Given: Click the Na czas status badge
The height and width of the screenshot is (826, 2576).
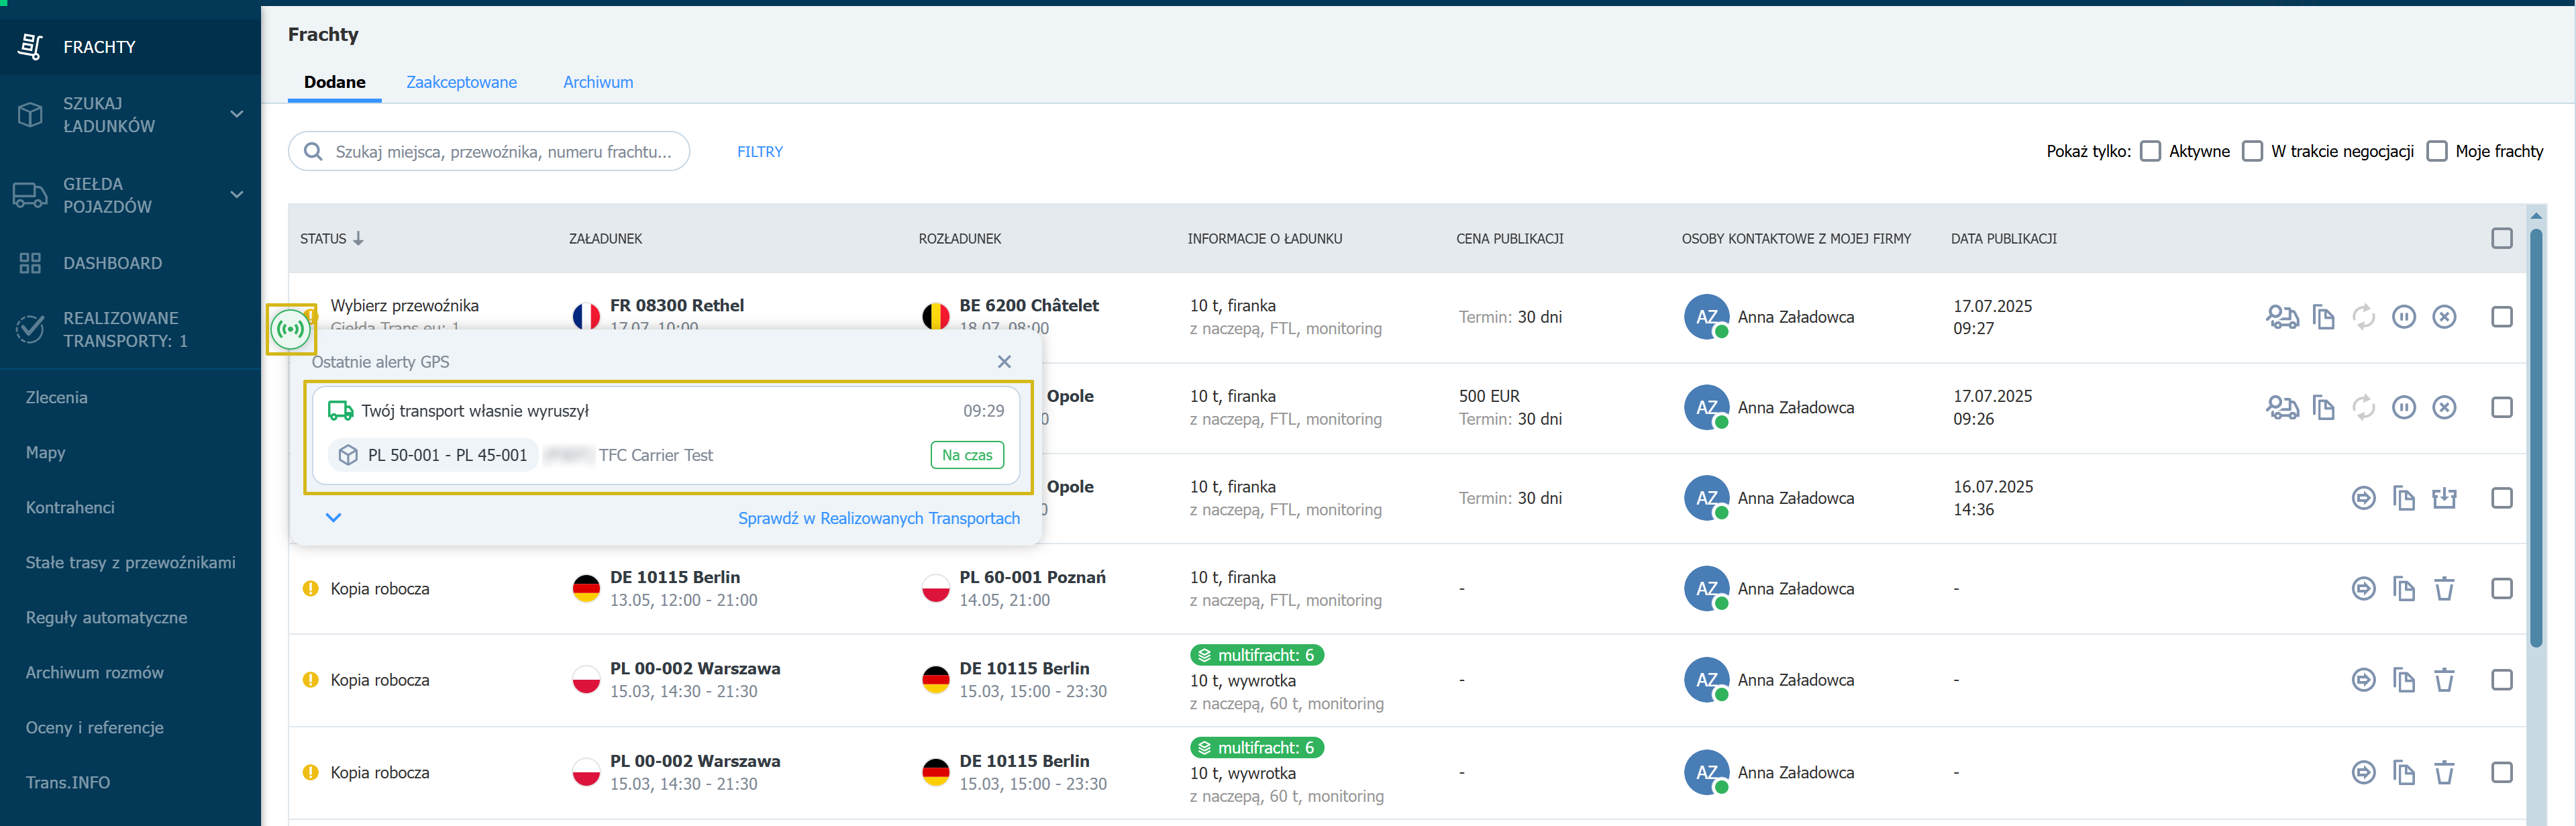Looking at the screenshot, I should tap(967, 455).
